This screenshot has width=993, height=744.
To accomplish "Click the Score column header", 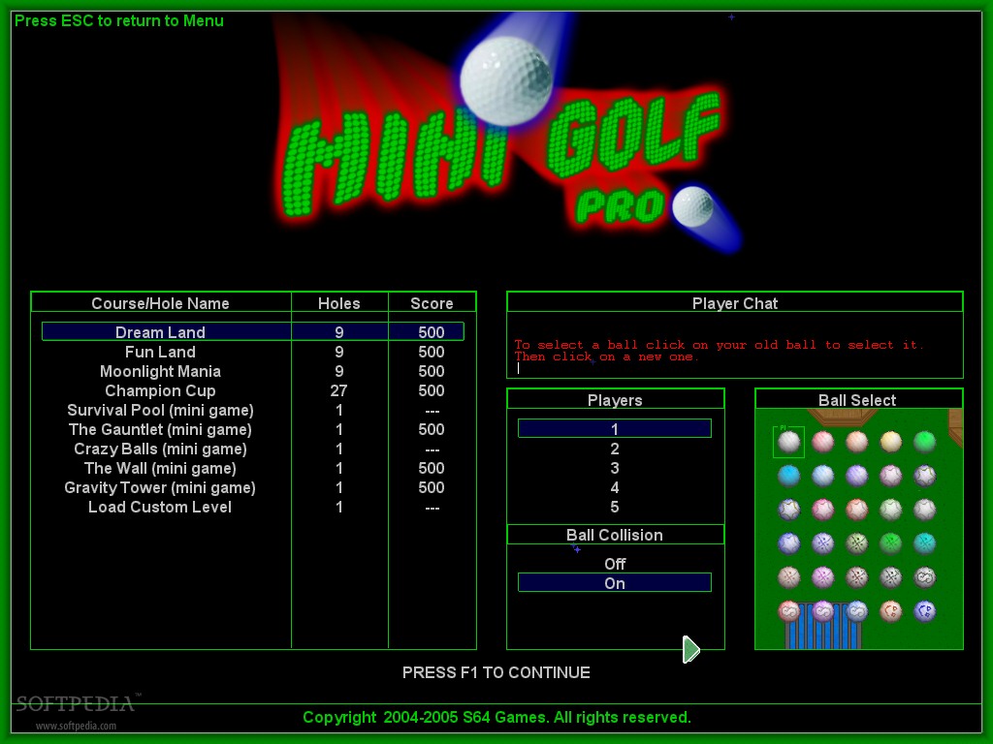I will click(x=432, y=303).
